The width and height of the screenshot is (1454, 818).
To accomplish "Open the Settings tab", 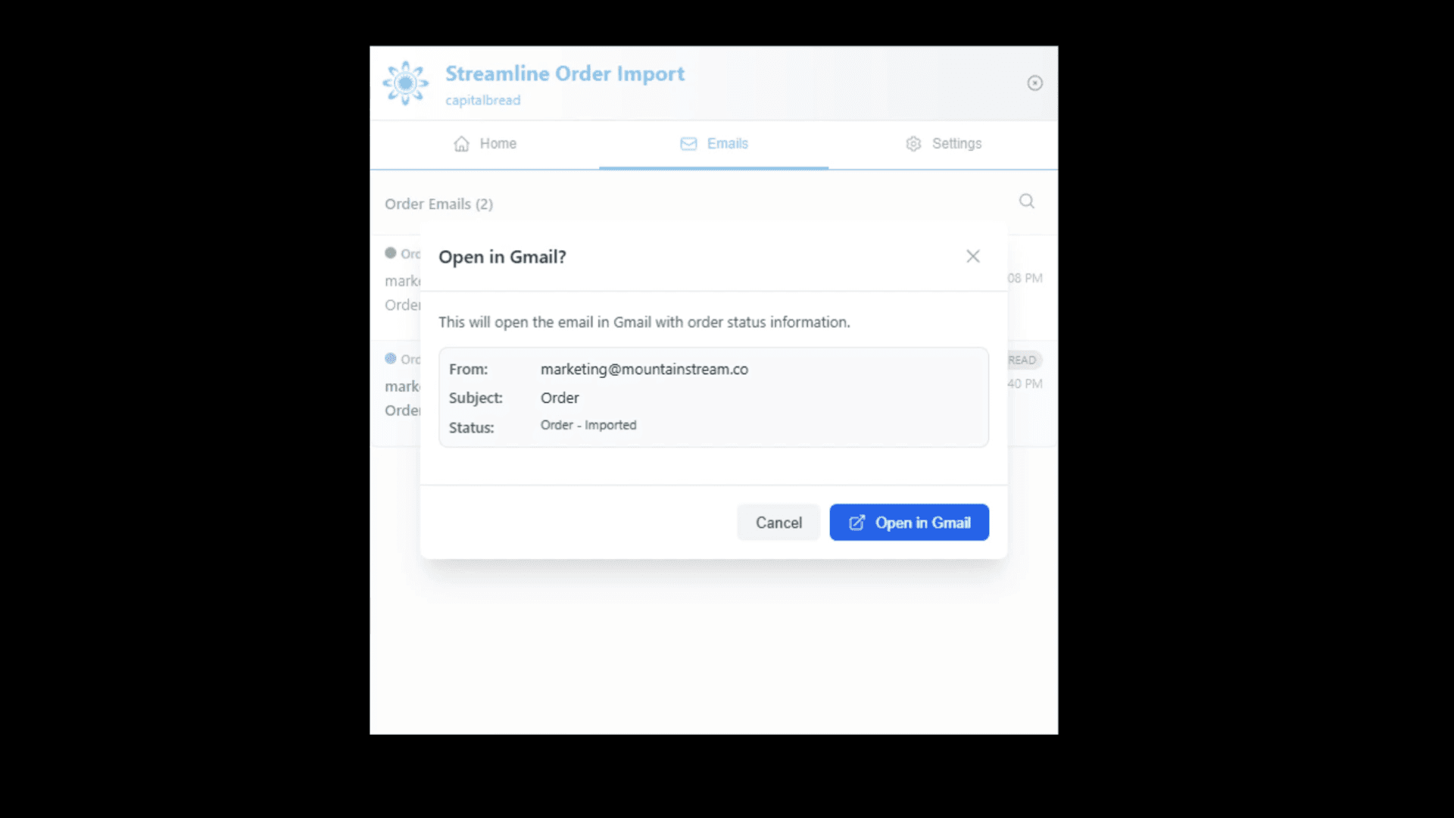I will point(944,144).
